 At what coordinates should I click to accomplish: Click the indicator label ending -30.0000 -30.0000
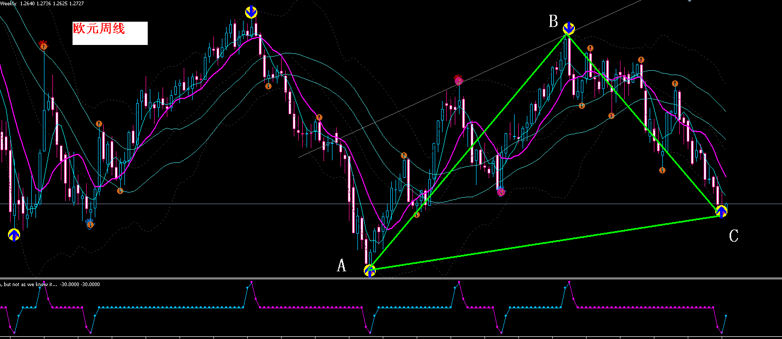[x=50, y=285]
